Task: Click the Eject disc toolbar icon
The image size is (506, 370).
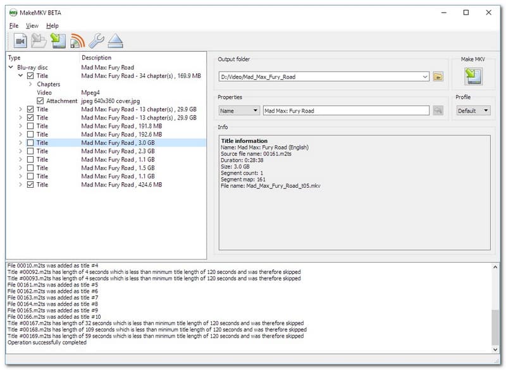Action: (x=115, y=42)
